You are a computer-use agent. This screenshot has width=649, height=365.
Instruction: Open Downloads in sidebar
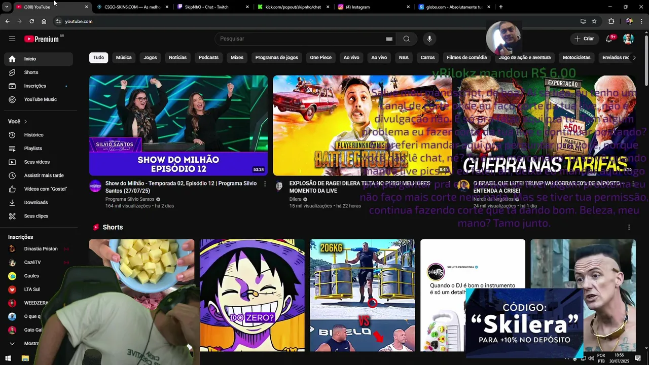(39, 203)
